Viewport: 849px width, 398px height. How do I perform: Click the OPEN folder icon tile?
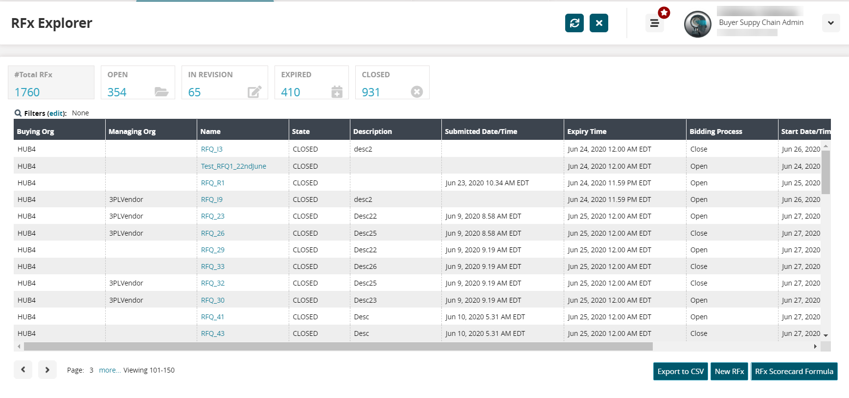click(161, 92)
